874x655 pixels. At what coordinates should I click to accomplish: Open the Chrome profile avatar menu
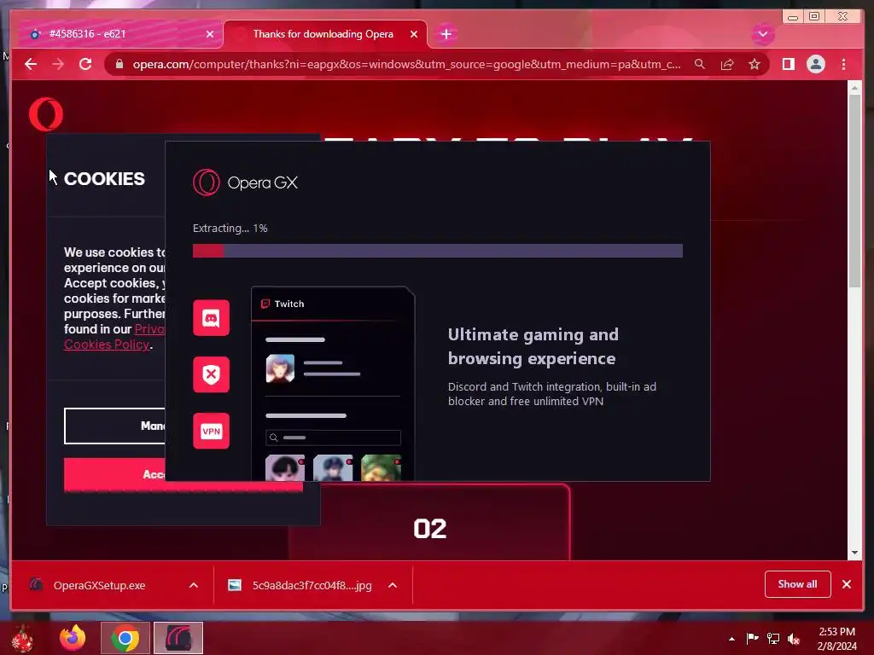(815, 64)
